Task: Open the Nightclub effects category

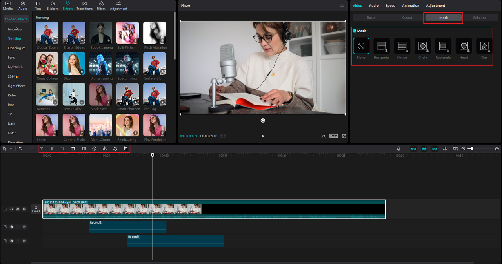Action: (15, 67)
